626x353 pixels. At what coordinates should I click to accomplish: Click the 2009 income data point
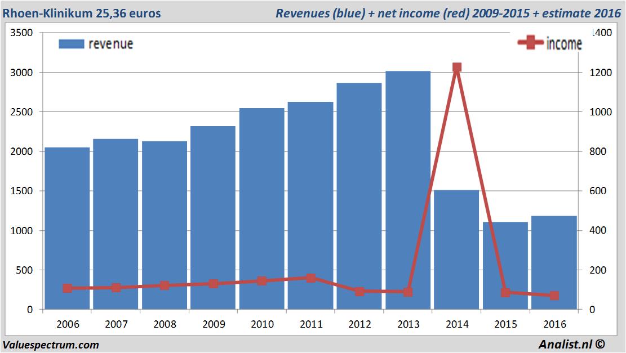coord(213,284)
